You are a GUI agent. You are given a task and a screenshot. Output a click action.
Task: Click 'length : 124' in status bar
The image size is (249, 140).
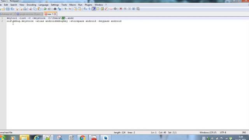click(119, 132)
